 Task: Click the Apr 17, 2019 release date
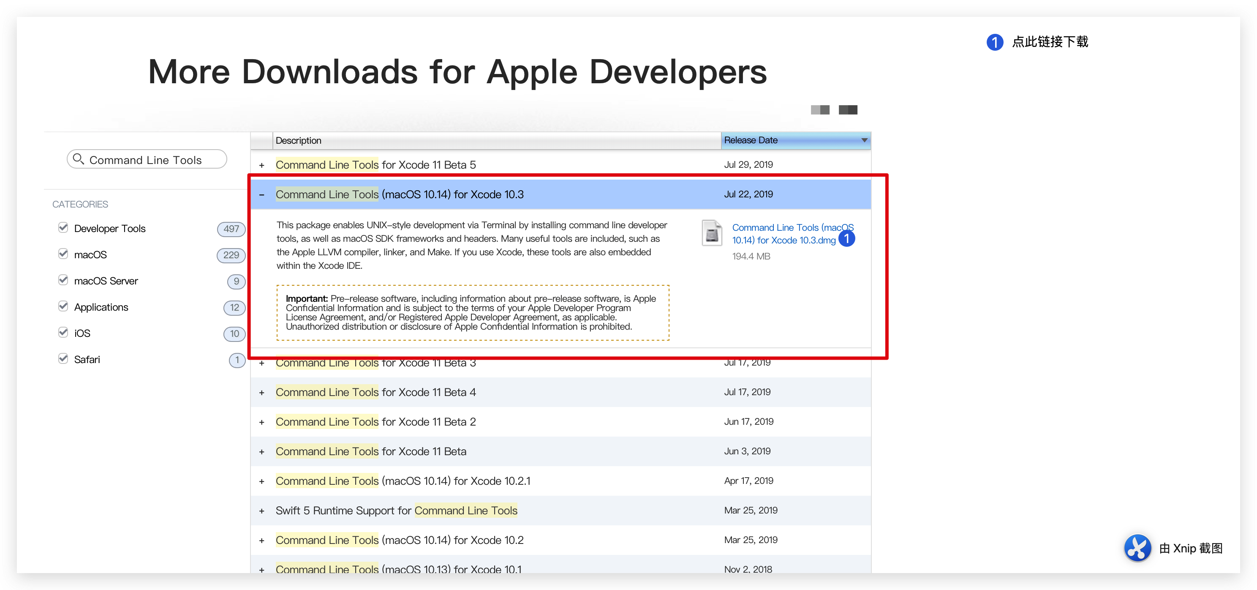pyautogui.click(x=748, y=481)
